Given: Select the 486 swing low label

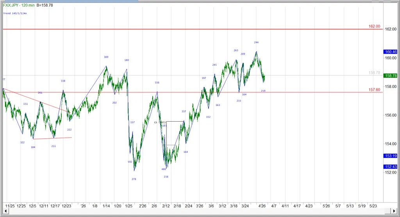Looking at the screenshot, I should coord(164,169).
